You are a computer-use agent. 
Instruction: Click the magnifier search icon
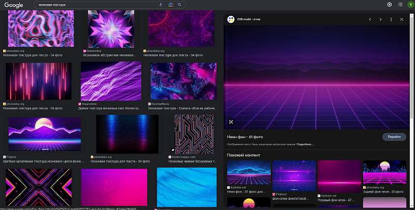pyautogui.click(x=179, y=5)
